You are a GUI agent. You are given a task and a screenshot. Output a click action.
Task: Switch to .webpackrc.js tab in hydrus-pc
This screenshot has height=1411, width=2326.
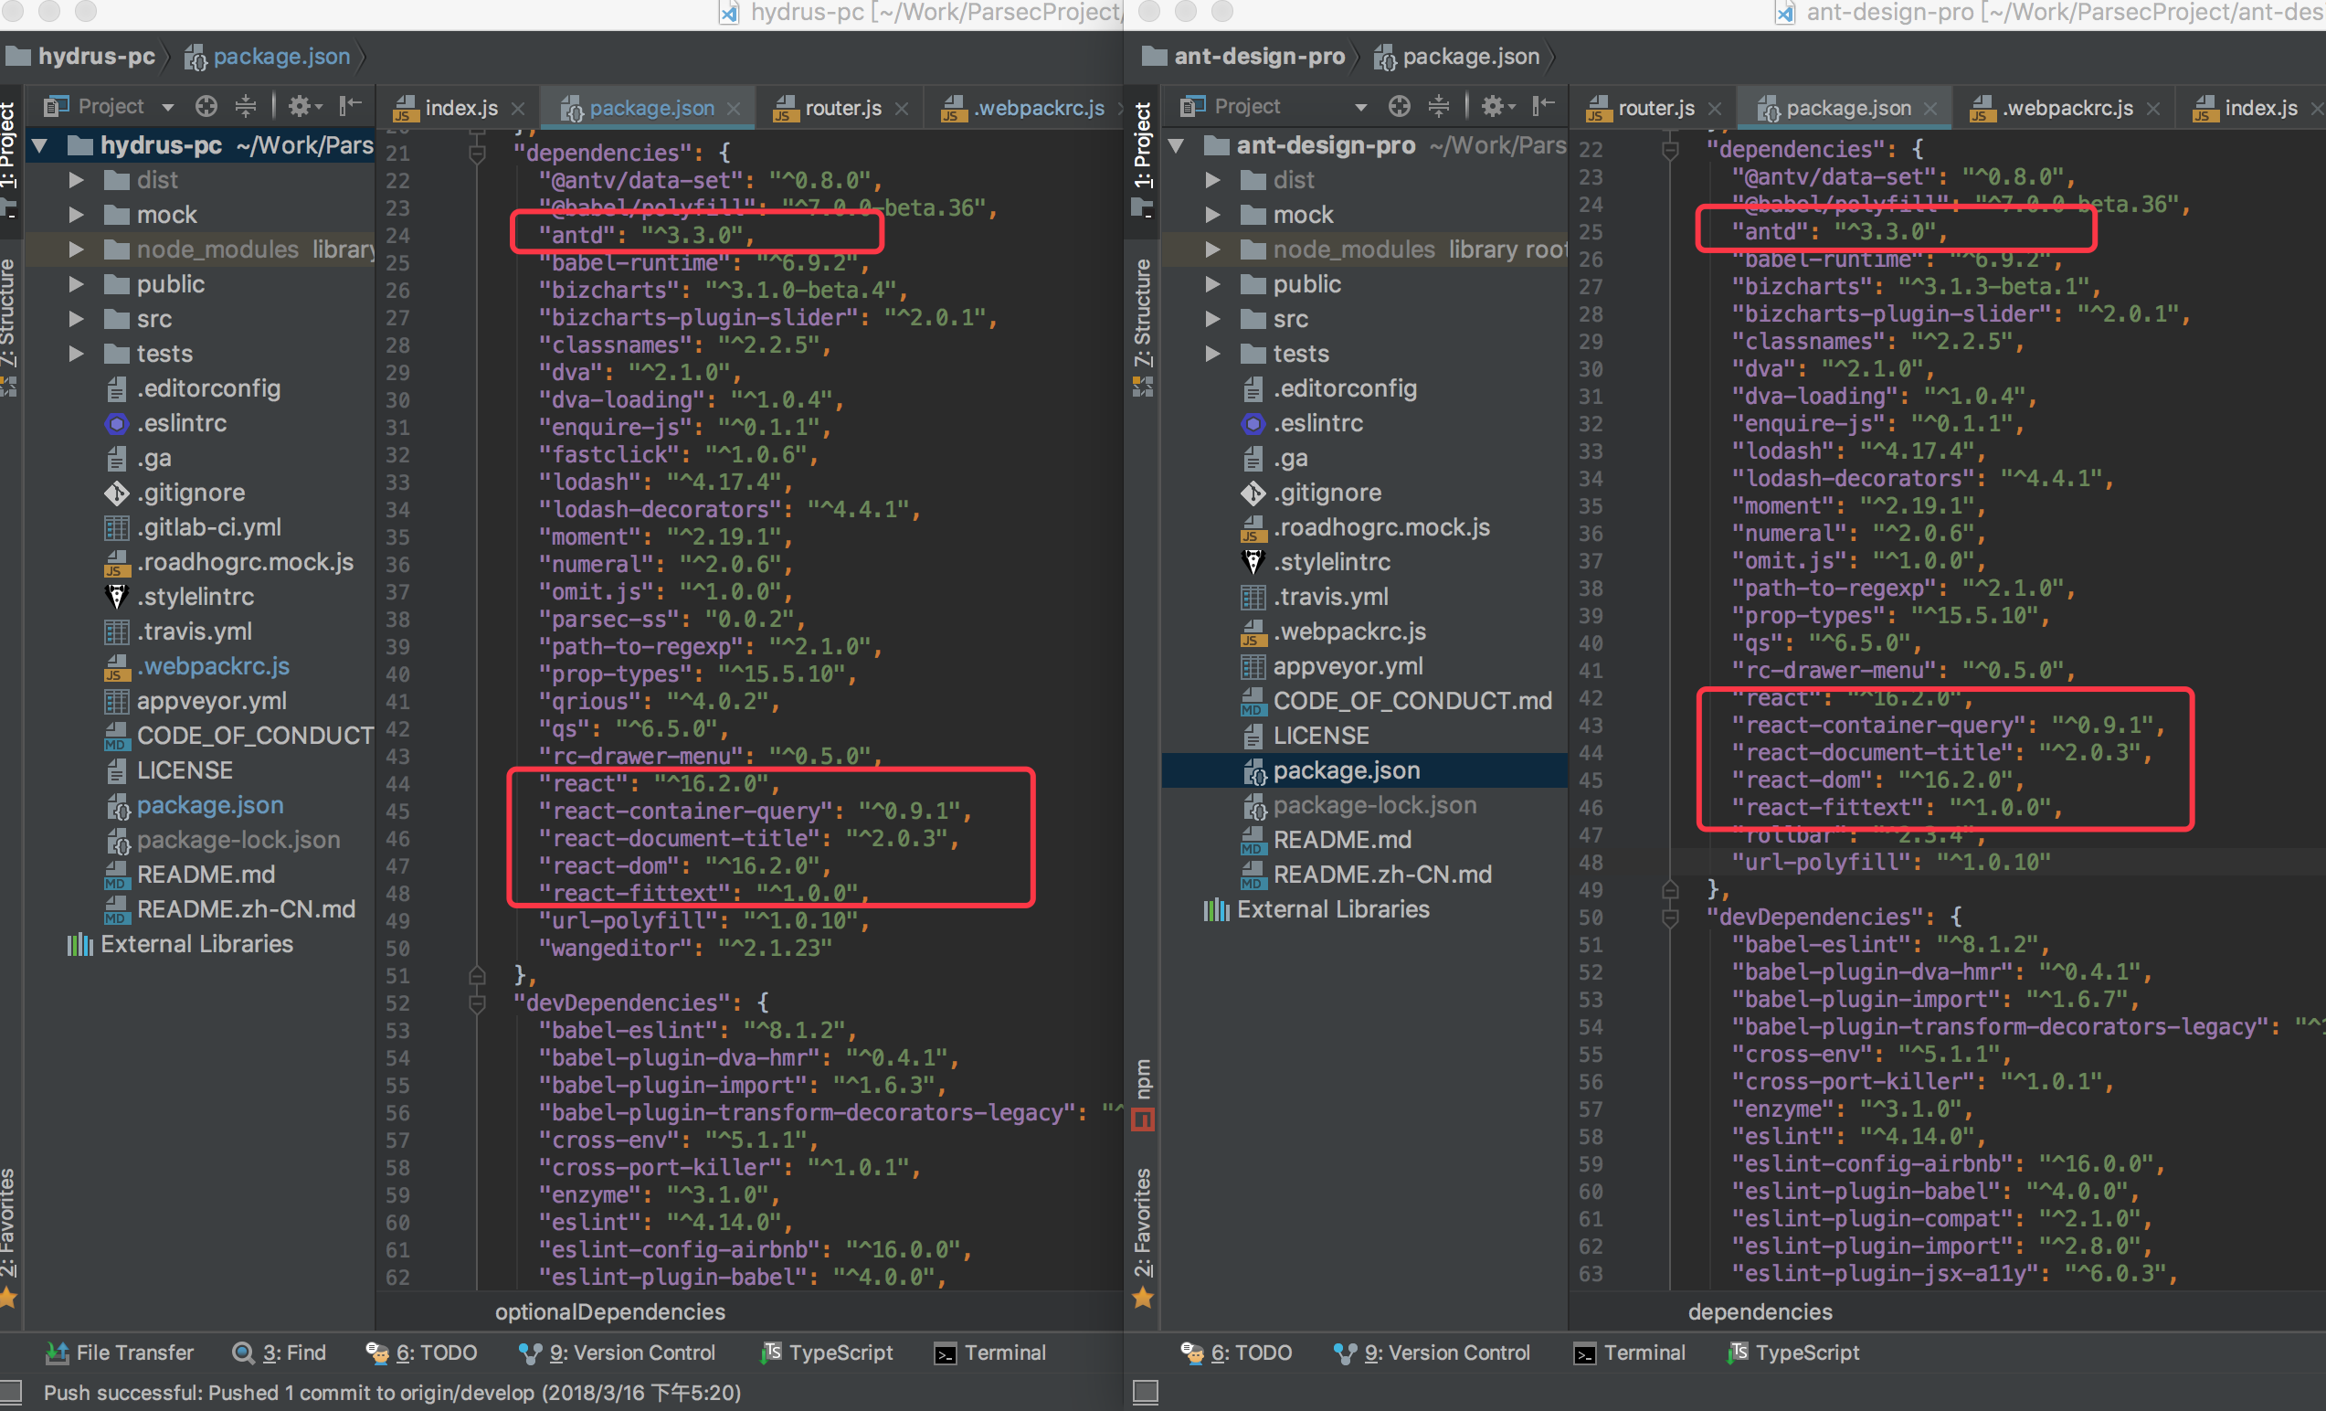click(1025, 108)
